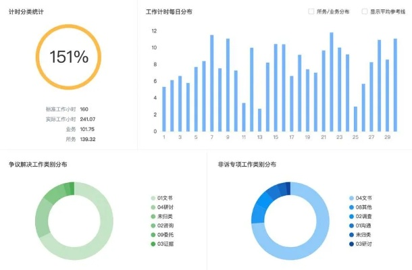The image size is (412, 270).
Task: Click the 01文书 green legend dot
Action: pyautogui.click(x=152, y=198)
